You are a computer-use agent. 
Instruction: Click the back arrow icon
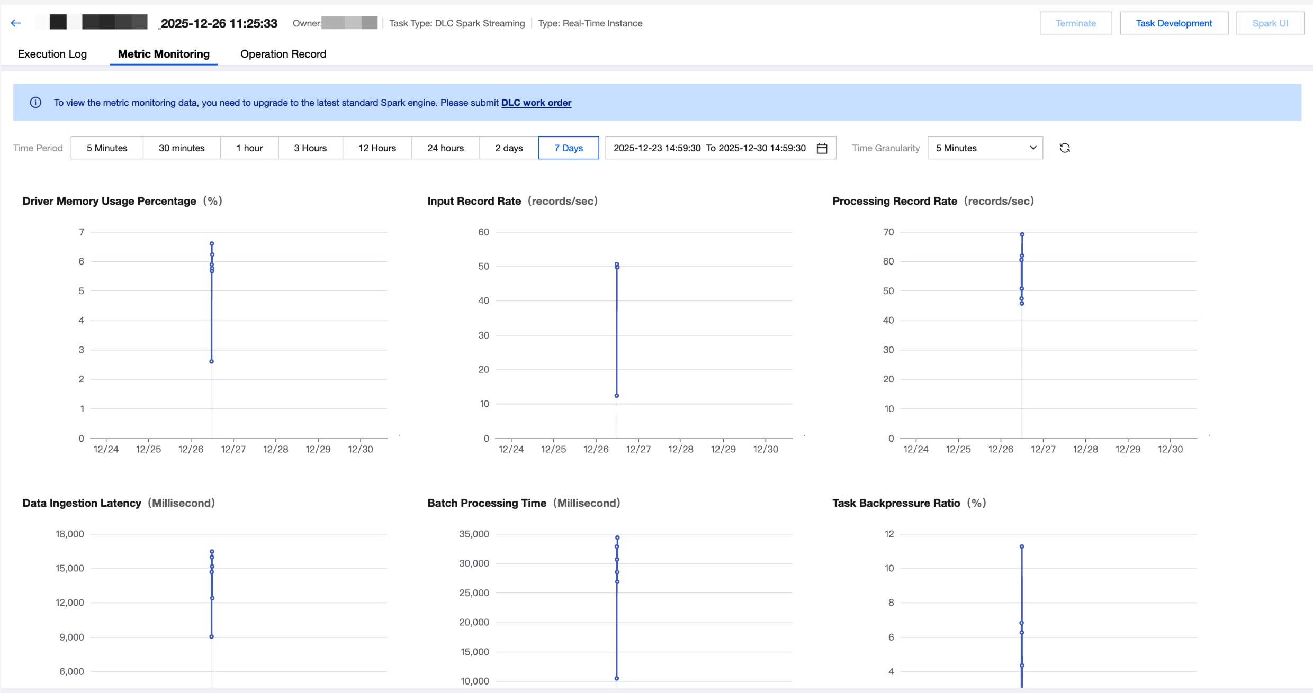pos(16,23)
